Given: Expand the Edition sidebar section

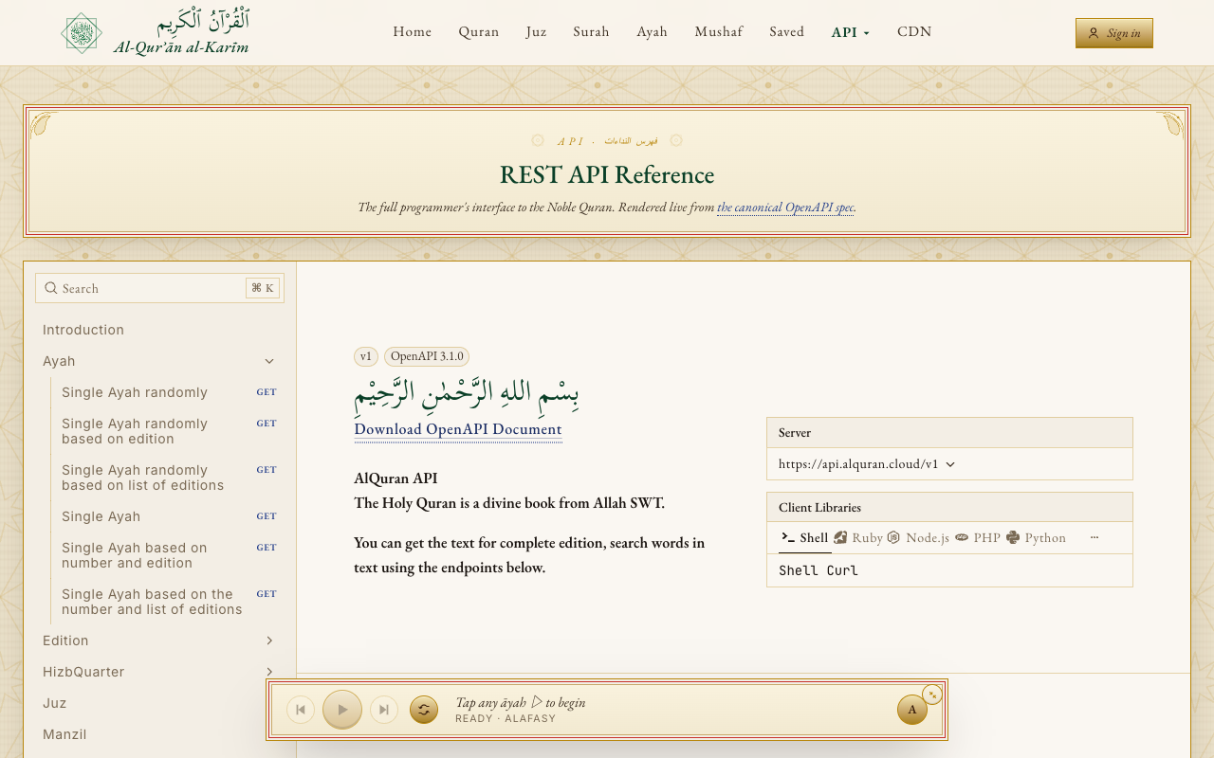Looking at the screenshot, I should point(159,641).
